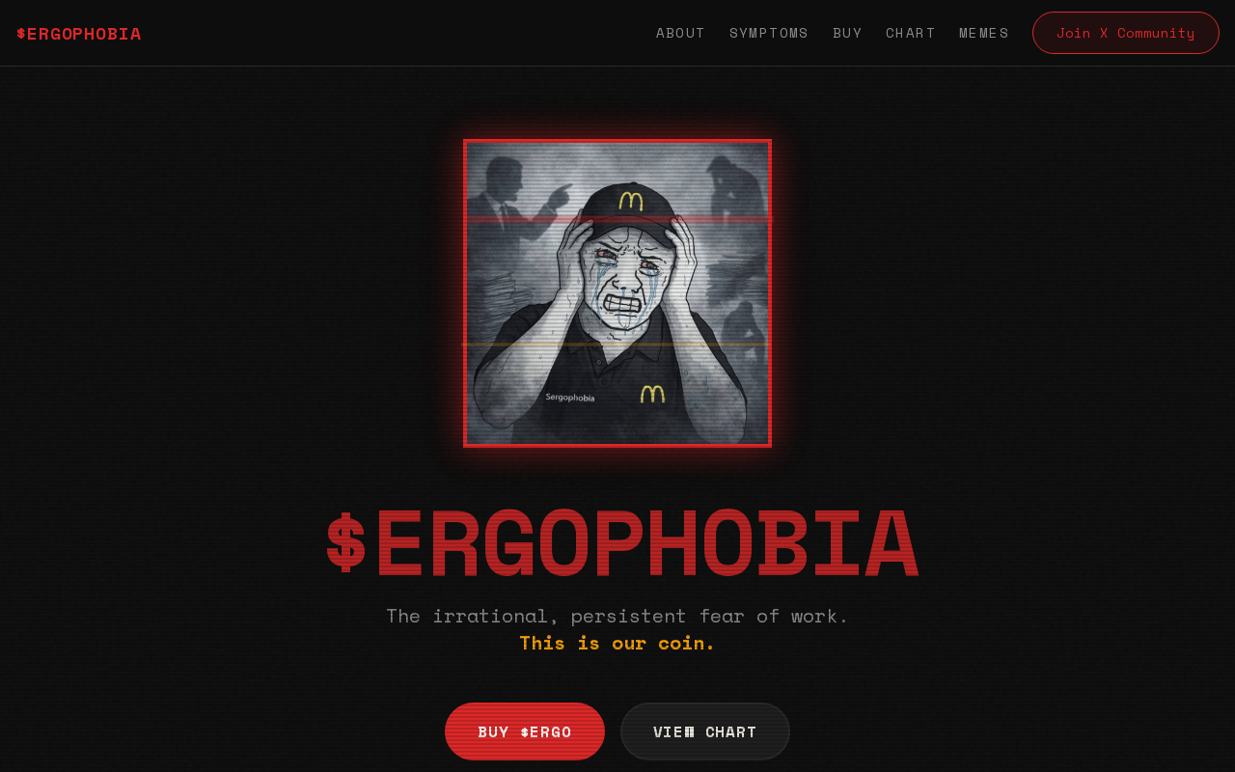Click the golden arches logo on the shirt
The image size is (1235, 772).
(652, 394)
